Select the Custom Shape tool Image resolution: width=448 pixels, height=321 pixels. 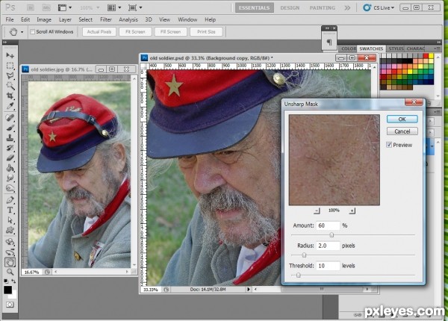coord(10,230)
